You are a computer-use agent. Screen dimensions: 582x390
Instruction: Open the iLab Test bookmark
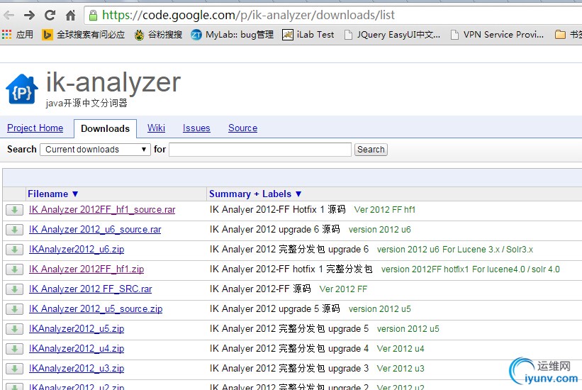(x=308, y=35)
